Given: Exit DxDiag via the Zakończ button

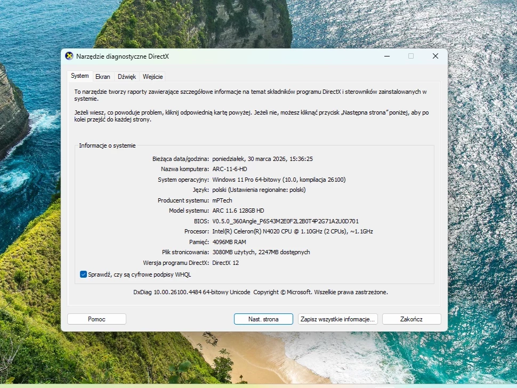Looking at the screenshot, I should (411, 319).
